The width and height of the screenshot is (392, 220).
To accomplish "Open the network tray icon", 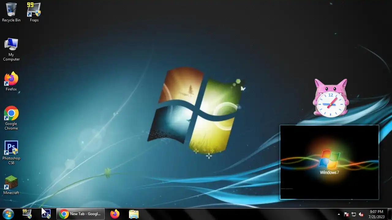I will [354, 214].
